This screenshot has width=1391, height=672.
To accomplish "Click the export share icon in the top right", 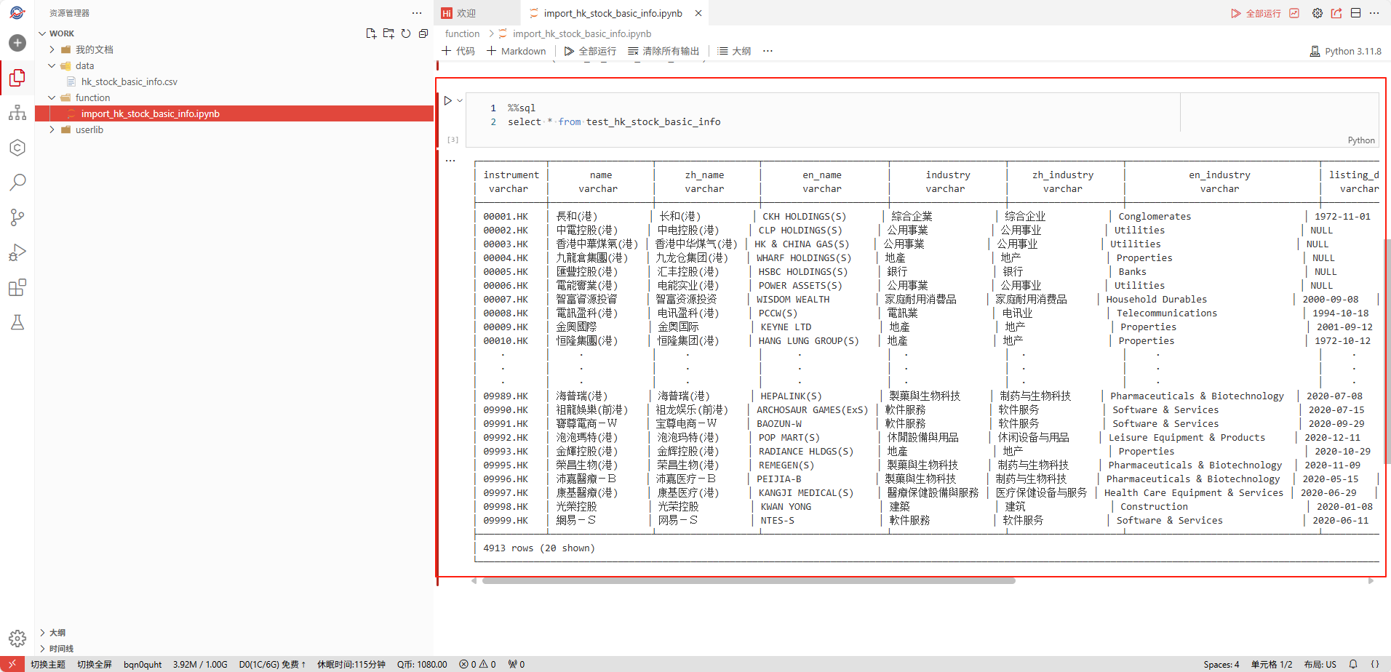I will 1336,13.
